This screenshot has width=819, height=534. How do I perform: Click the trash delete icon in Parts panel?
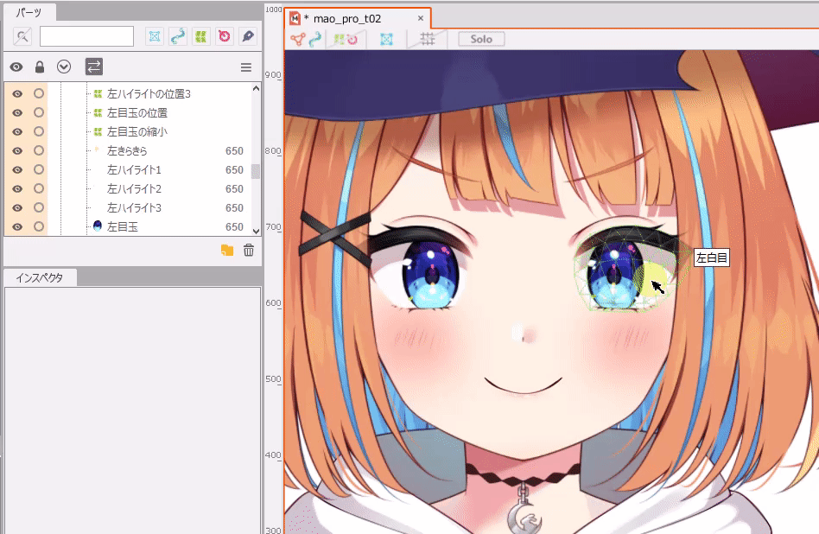click(x=249, y=251)
